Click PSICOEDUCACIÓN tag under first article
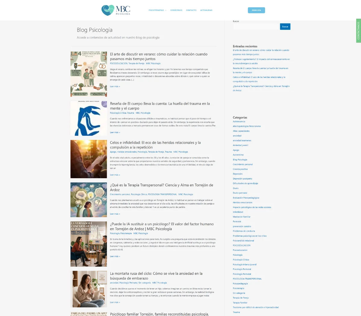 119,64
